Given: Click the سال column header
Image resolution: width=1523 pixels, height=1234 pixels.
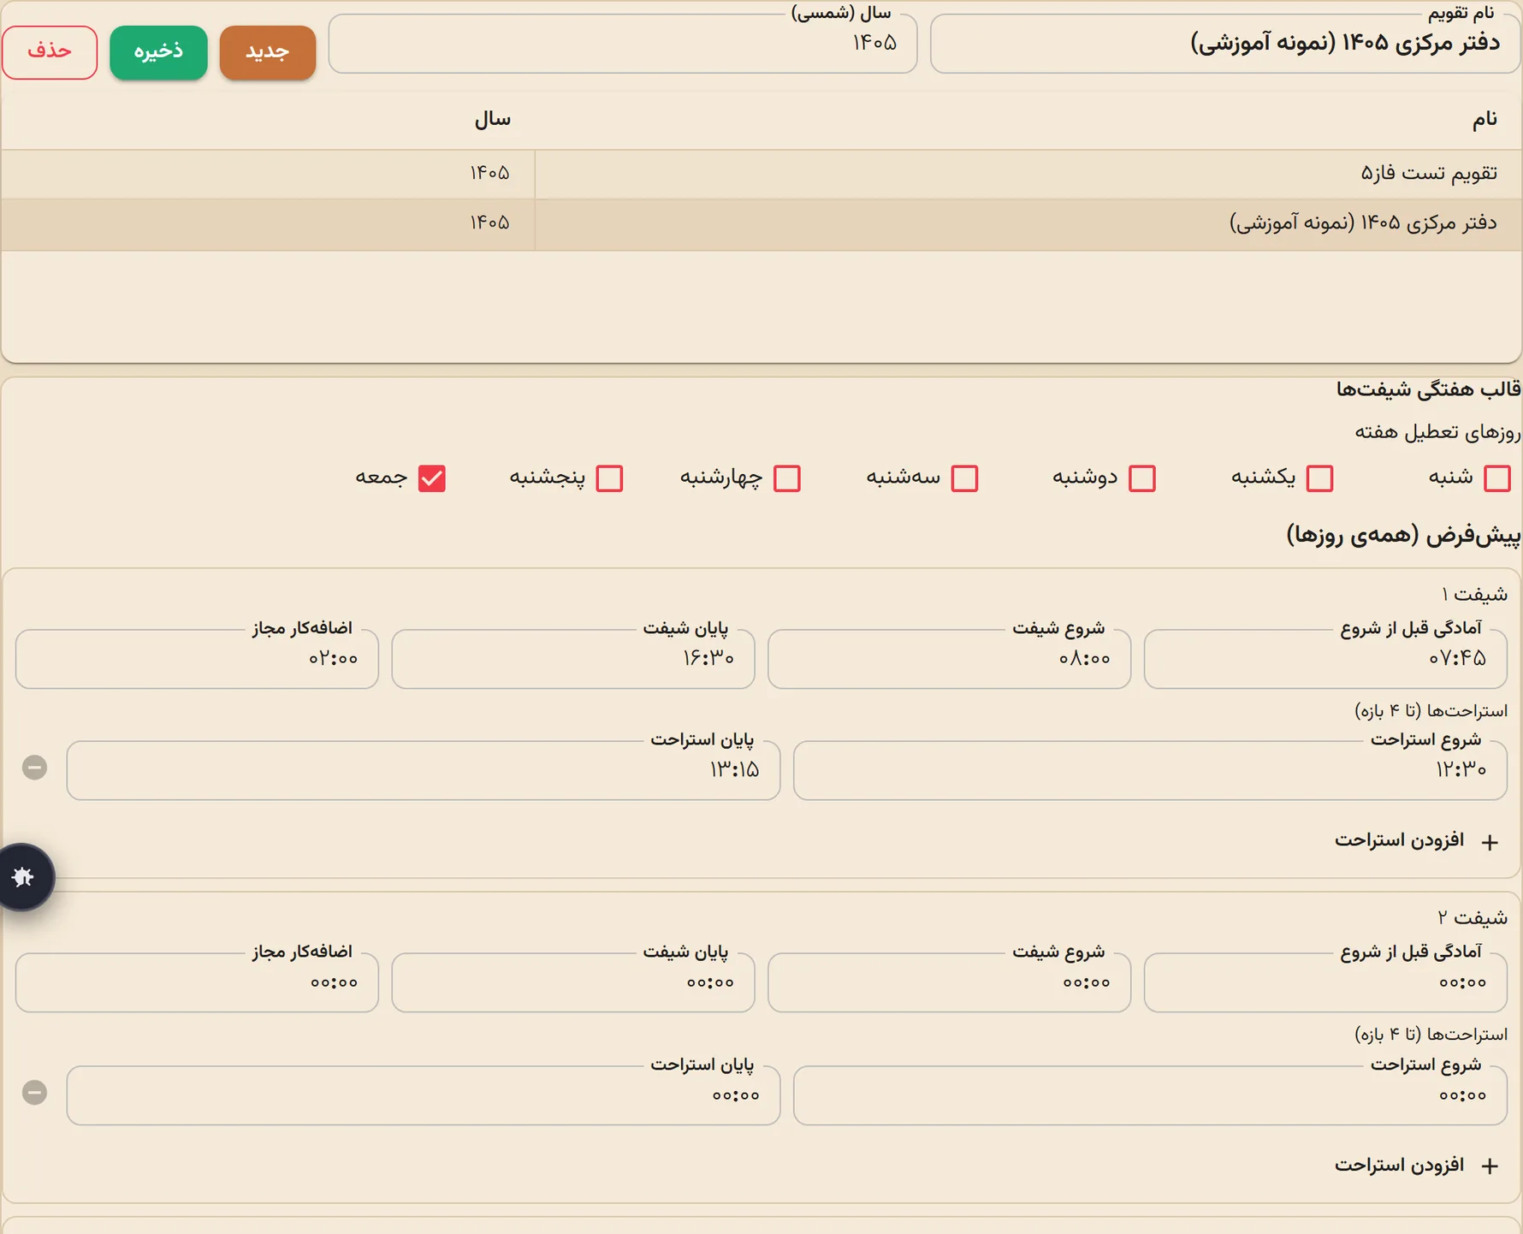Looking at the screenshot, I should click(493, 120).
